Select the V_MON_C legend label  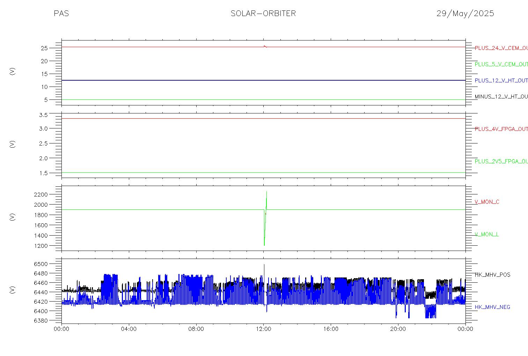pyautogui.click(x=487, y=202)
